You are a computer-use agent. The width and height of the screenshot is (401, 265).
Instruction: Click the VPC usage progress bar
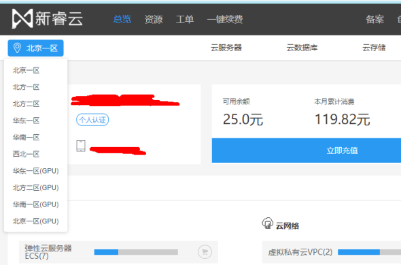pyautogui.click(x=369, y=252)
